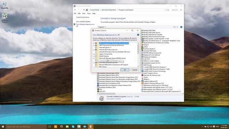Open the view options icon beside Organize
229x129 pixels.
(x=175, y=27)
